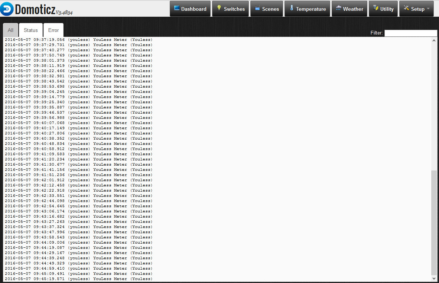Select log entry at 09:42:22.918
This screenshot has height=283, width=439.
(x=79, y=191)
